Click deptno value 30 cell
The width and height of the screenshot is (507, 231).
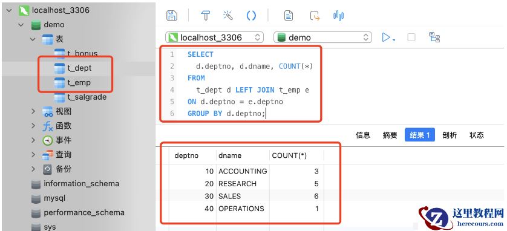click(x=193, y=196)
